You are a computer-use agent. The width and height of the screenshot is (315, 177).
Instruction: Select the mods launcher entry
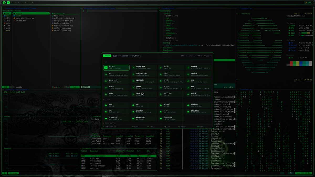[x=116, y=94]
